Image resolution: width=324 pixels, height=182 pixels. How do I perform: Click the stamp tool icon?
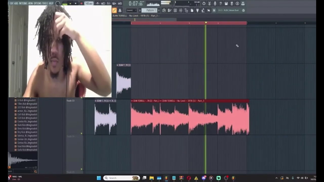(x=120, y=10)
